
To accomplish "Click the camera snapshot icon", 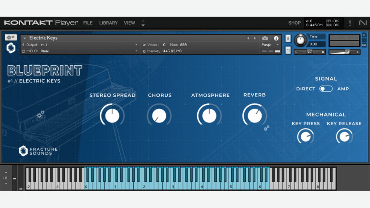I will pos(265,38).
